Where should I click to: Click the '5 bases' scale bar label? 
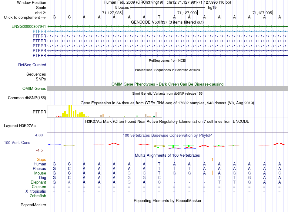click(122, 8)
